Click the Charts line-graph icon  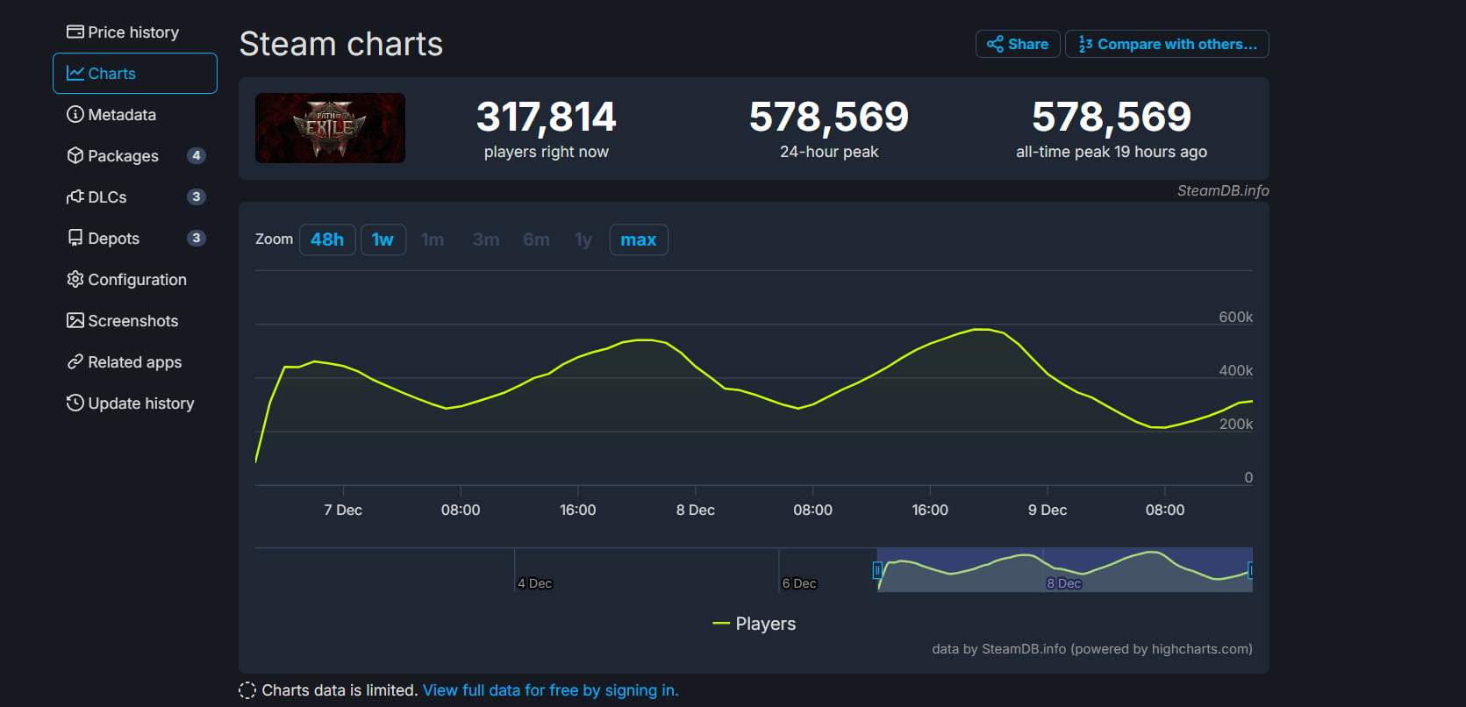[75, 73]
